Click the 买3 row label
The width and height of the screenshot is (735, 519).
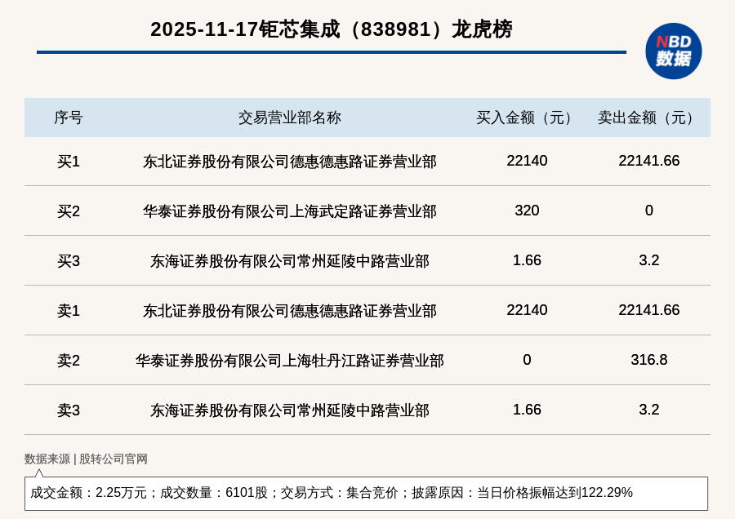69,261
